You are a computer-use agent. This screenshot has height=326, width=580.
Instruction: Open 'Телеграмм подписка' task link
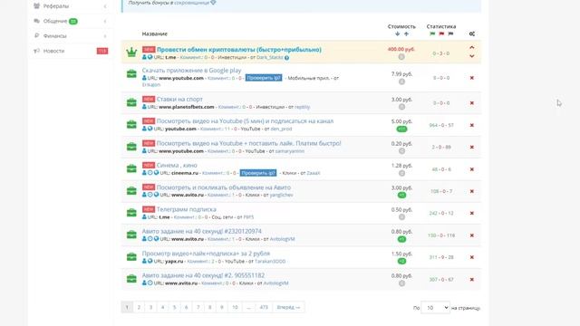coord(186,209)
